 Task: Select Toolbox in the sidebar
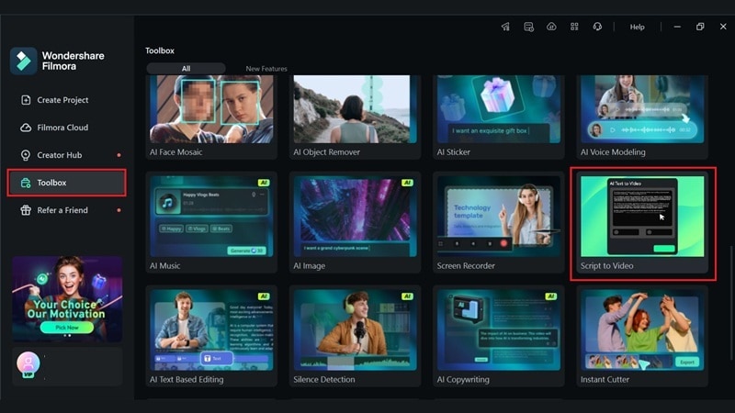(x=66, y=183)
